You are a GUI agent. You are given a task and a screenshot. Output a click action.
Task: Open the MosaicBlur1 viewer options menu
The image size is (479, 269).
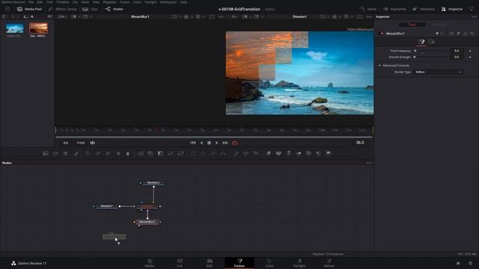click(221, 16)
